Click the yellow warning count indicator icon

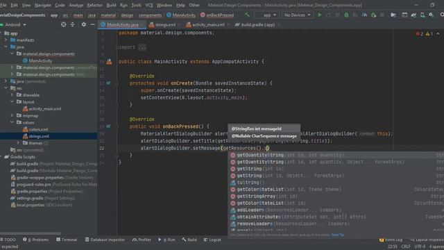click(429, 34)
